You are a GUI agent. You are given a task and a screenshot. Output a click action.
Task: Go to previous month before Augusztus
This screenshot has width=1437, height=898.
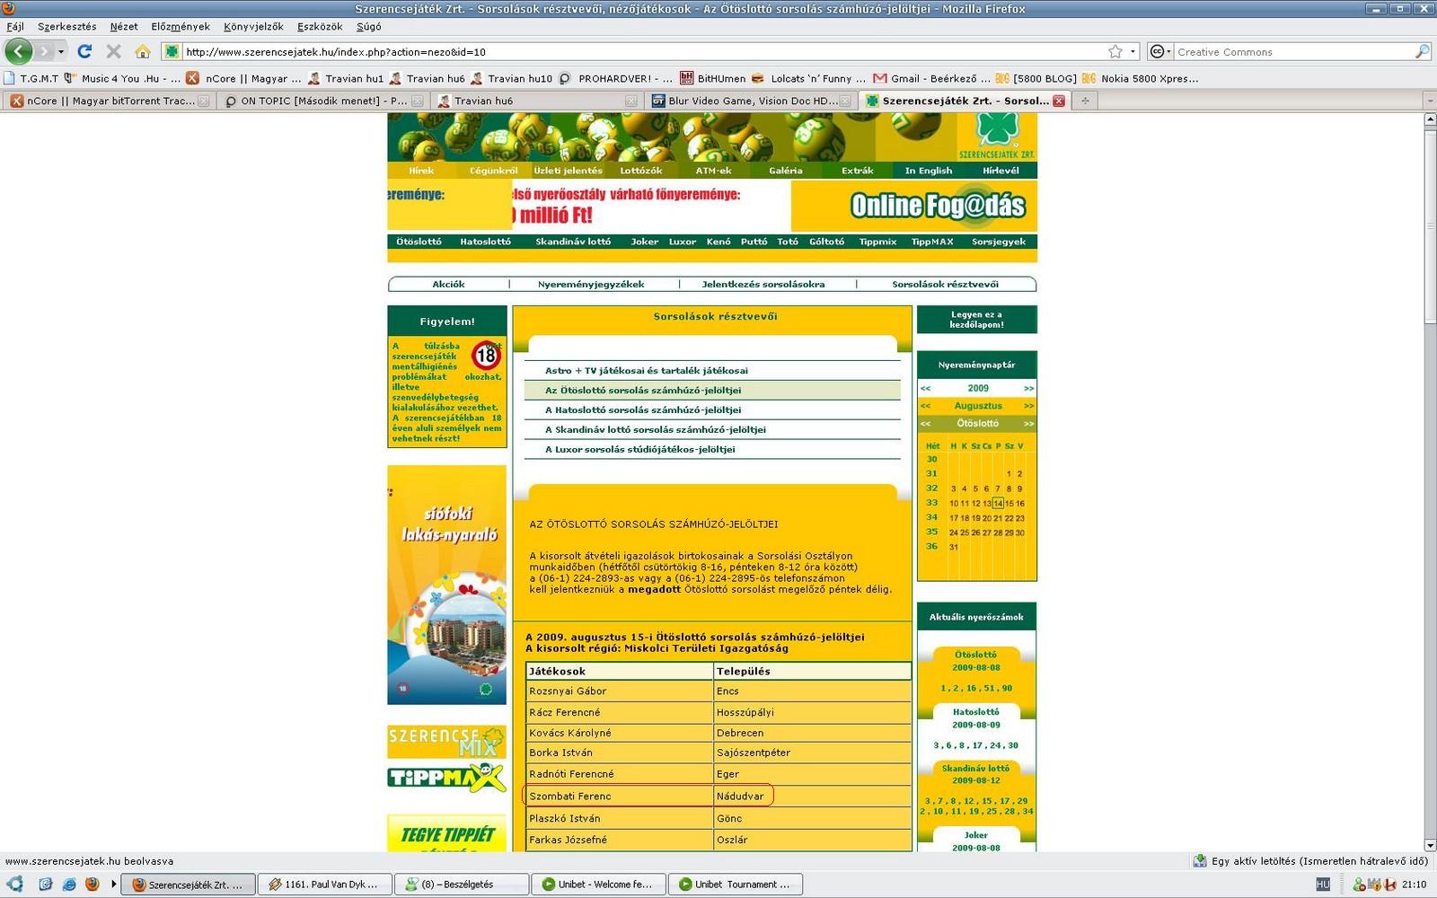[x=925, y=406]
